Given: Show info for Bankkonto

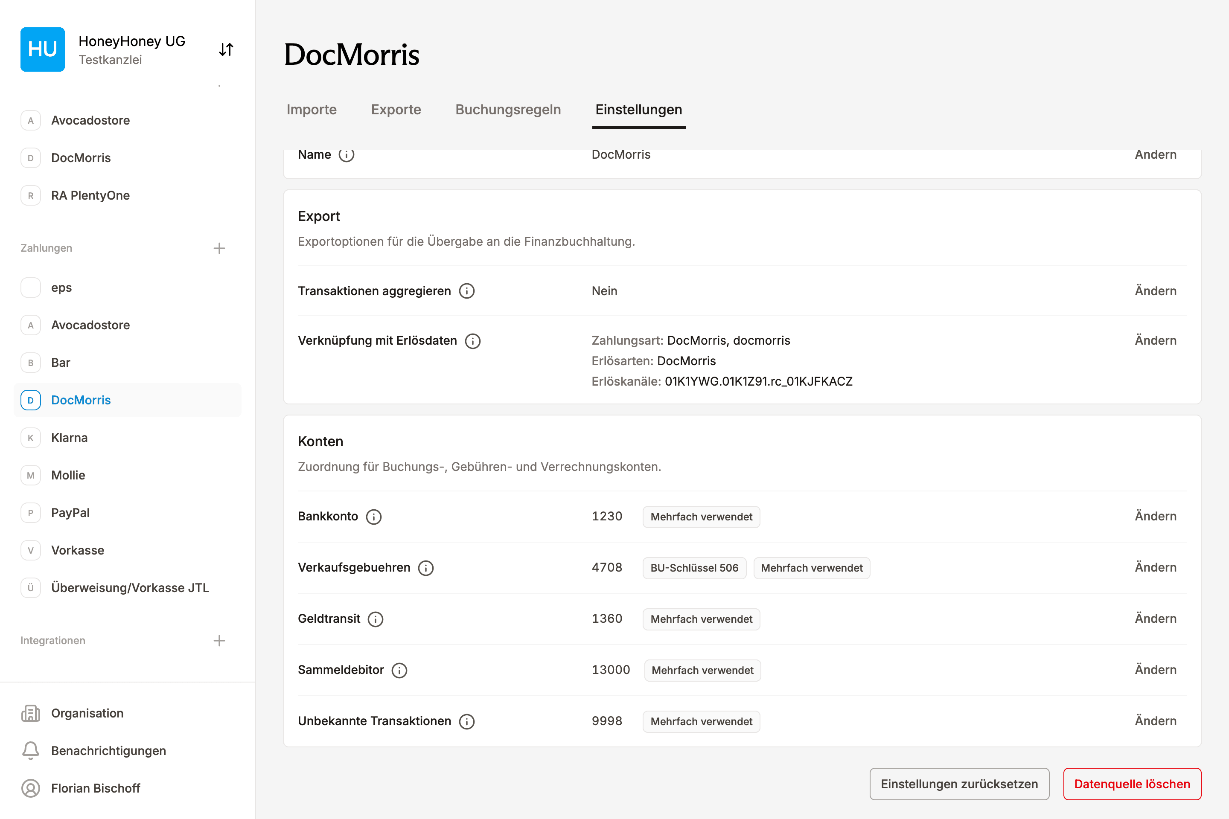Looking at the screenshot, I should tap(374, 517).
